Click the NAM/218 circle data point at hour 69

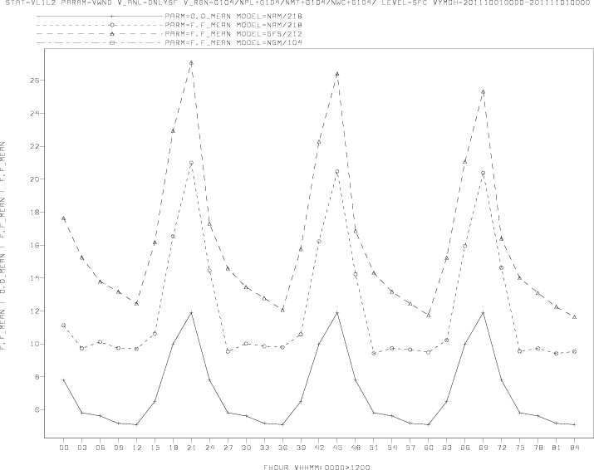pyautogui.click(x=483, y=173)
